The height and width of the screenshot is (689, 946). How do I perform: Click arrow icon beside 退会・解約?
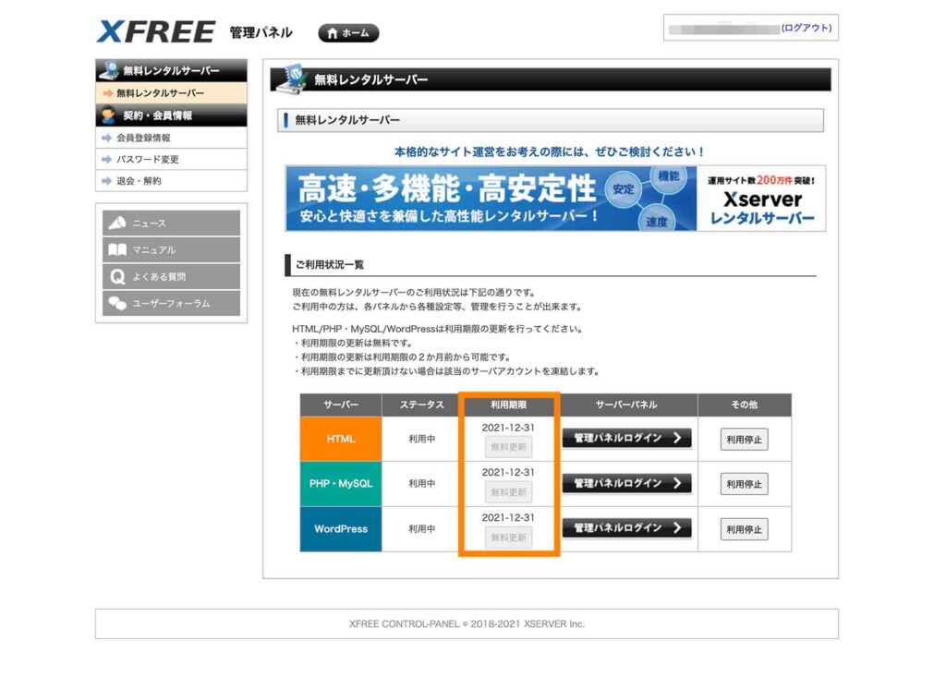click(x=107, y=180)
